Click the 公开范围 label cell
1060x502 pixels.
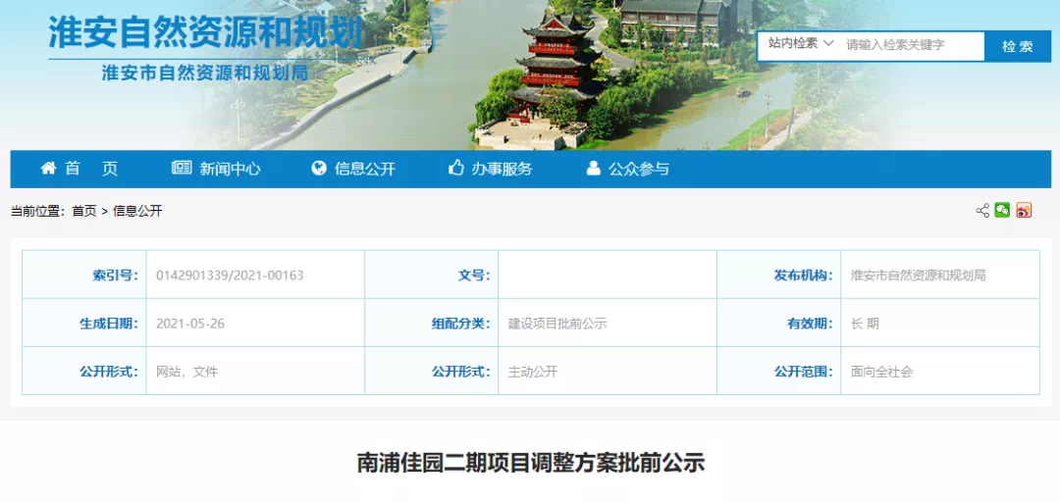point(778,371)
